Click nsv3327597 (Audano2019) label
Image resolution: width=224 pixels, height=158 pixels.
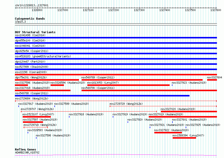point(40,120)
